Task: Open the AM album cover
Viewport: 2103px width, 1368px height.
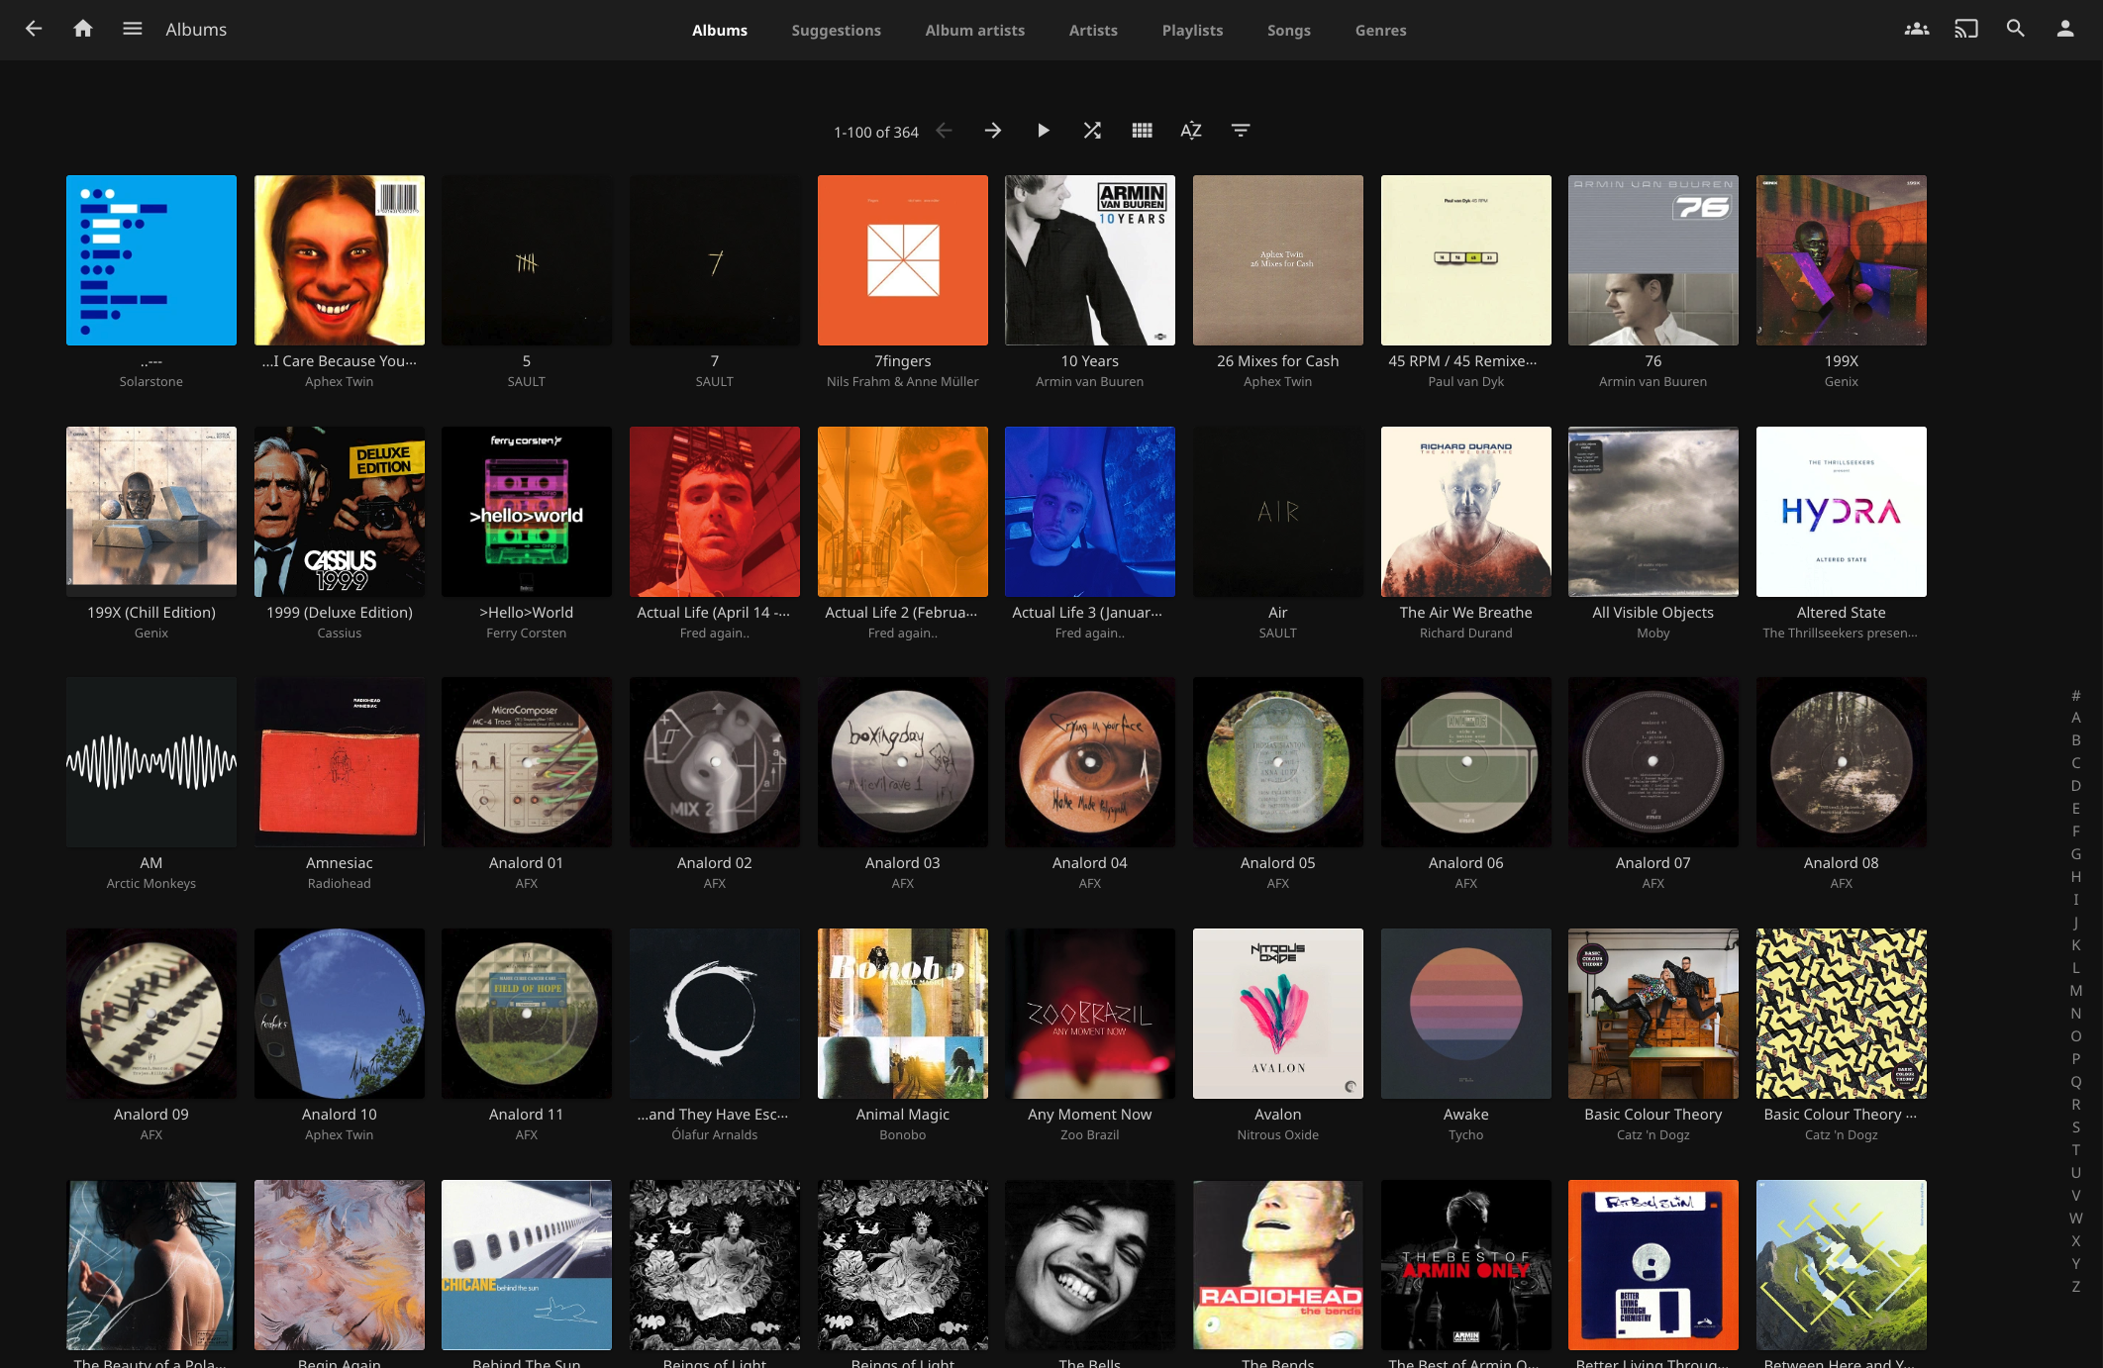Action: 151,762
